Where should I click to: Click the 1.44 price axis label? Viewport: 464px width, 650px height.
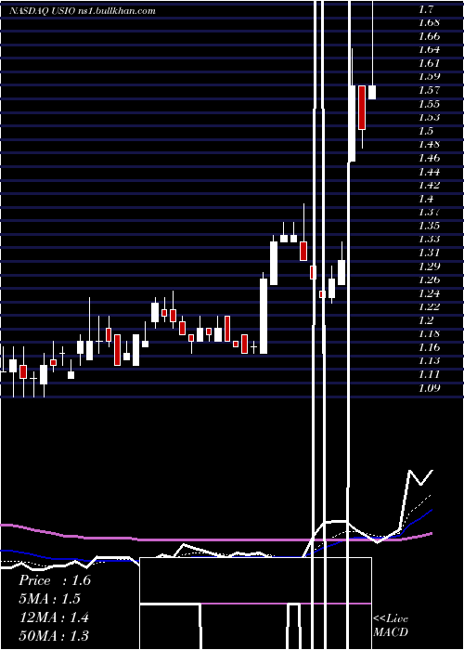tap(429, 172)
